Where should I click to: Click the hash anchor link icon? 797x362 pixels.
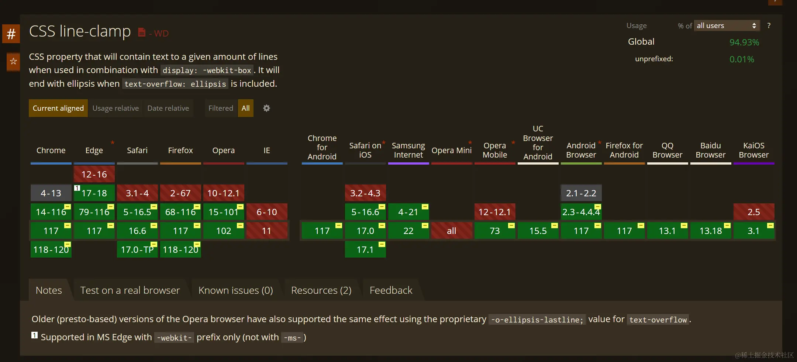coord(11,34)
